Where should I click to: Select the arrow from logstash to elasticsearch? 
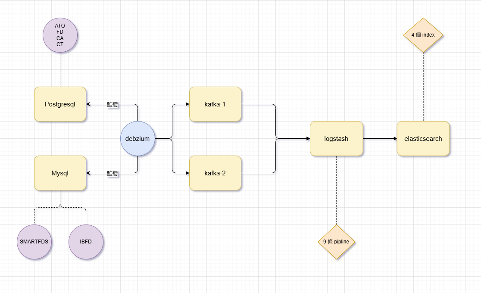[x=379, y=139]
